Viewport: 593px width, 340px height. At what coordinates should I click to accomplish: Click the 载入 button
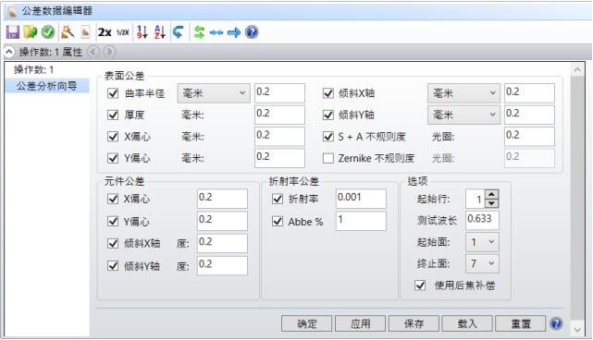click(x=467, y=323)
